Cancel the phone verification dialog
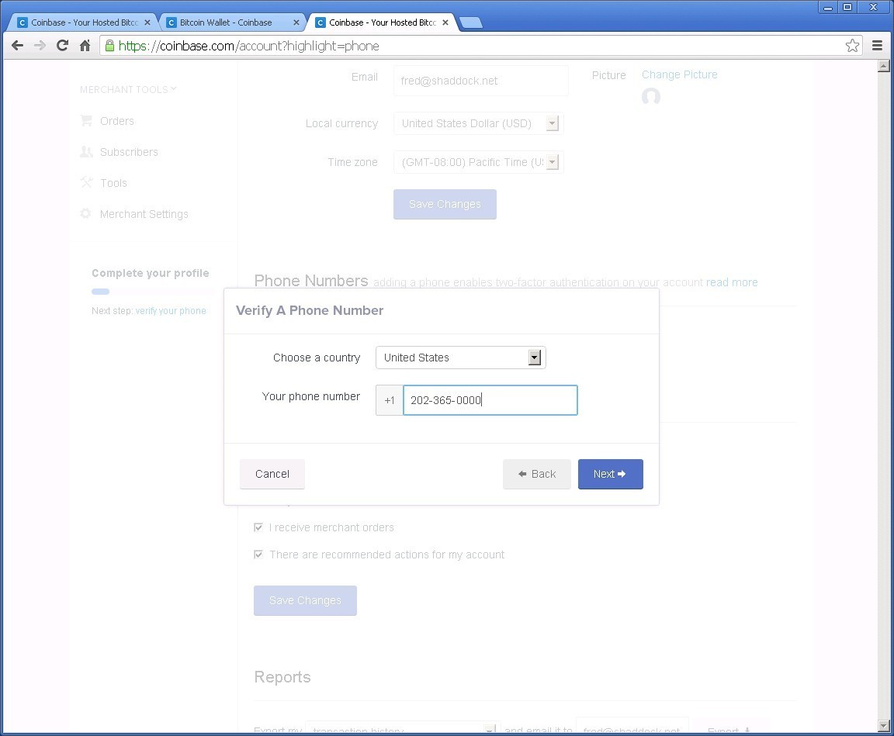The image size is (894, 736). tap(272, 474)
